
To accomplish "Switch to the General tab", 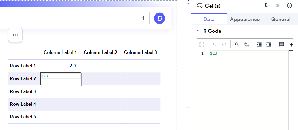I will pyautogui.click(x=281, y=19).
